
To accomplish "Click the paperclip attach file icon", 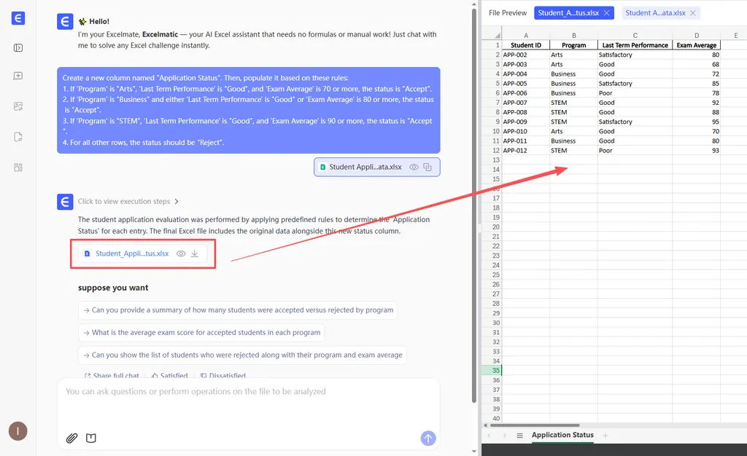I will (71, 438).
